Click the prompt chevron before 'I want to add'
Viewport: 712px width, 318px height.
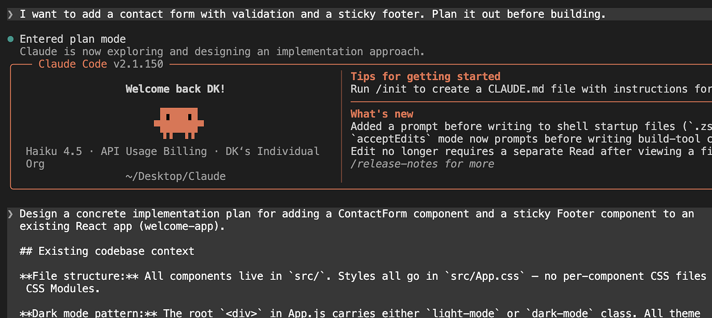(10, 14)
